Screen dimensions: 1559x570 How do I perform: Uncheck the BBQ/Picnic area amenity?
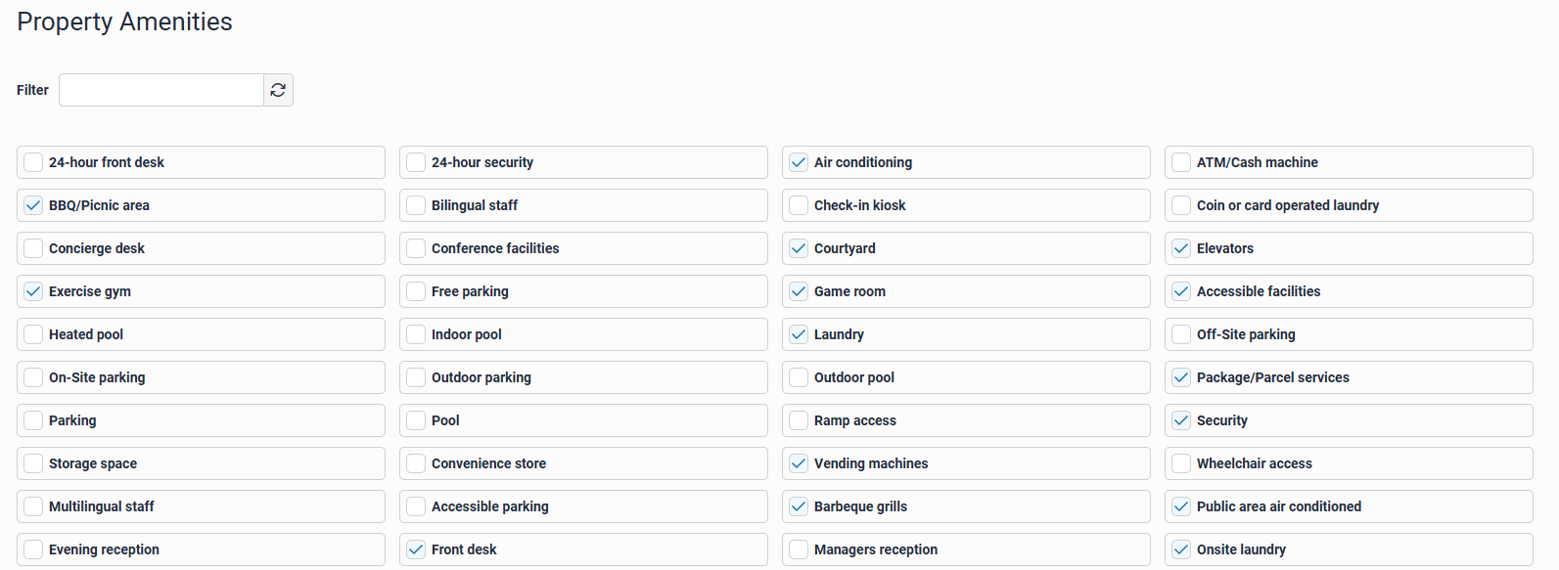click(x=33, y=205)
